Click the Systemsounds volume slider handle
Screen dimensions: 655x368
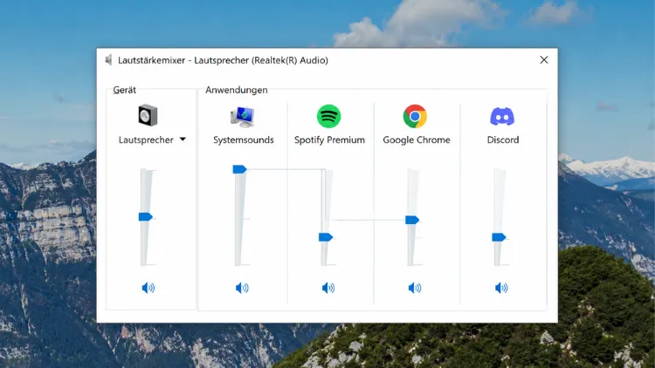[239, 169]
